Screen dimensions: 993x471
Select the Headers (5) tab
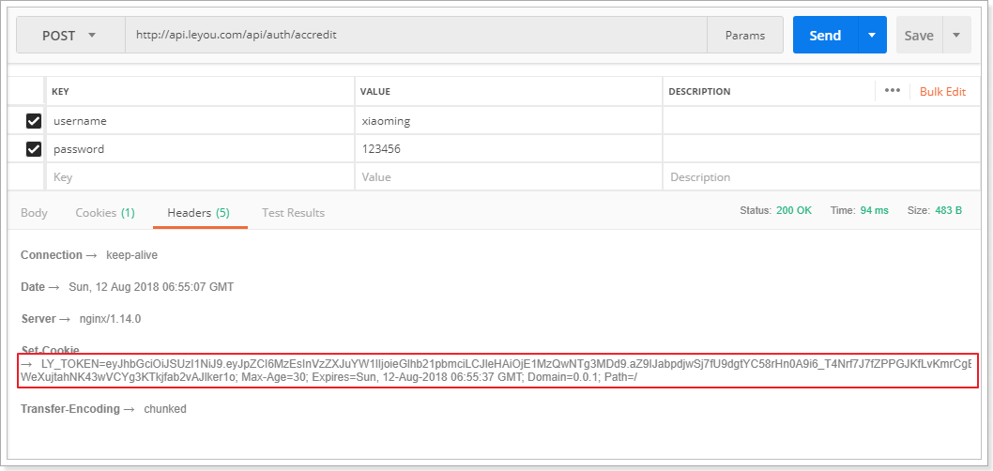199,213
